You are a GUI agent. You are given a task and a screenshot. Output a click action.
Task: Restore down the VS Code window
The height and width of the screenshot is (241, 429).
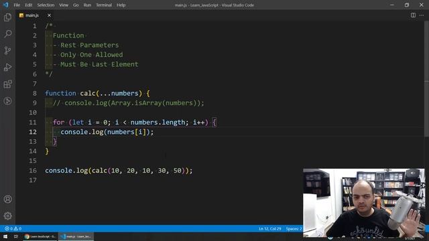coord(407,5)
